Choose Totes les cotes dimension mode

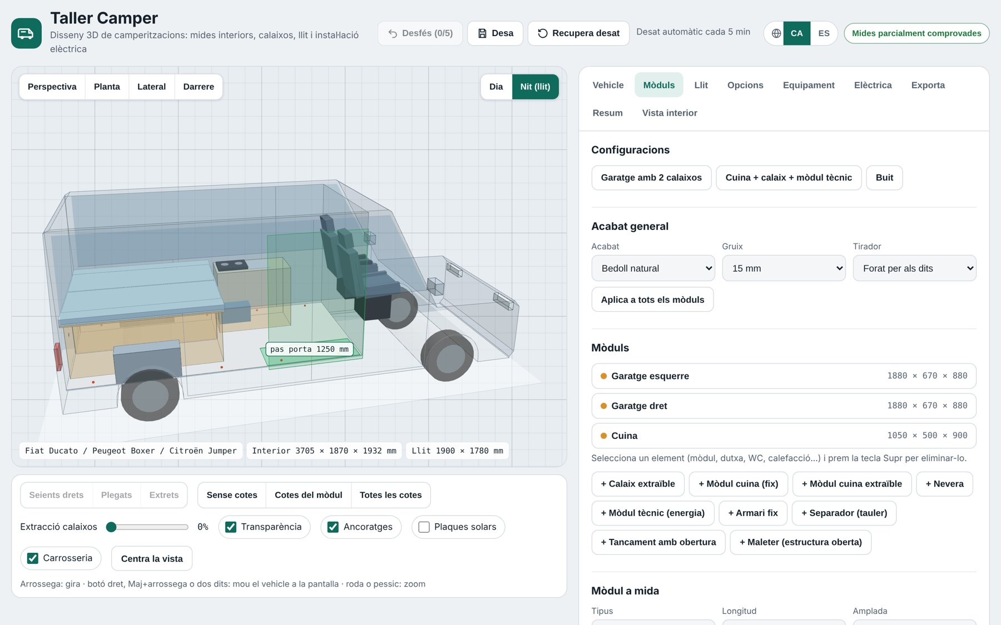390,495
